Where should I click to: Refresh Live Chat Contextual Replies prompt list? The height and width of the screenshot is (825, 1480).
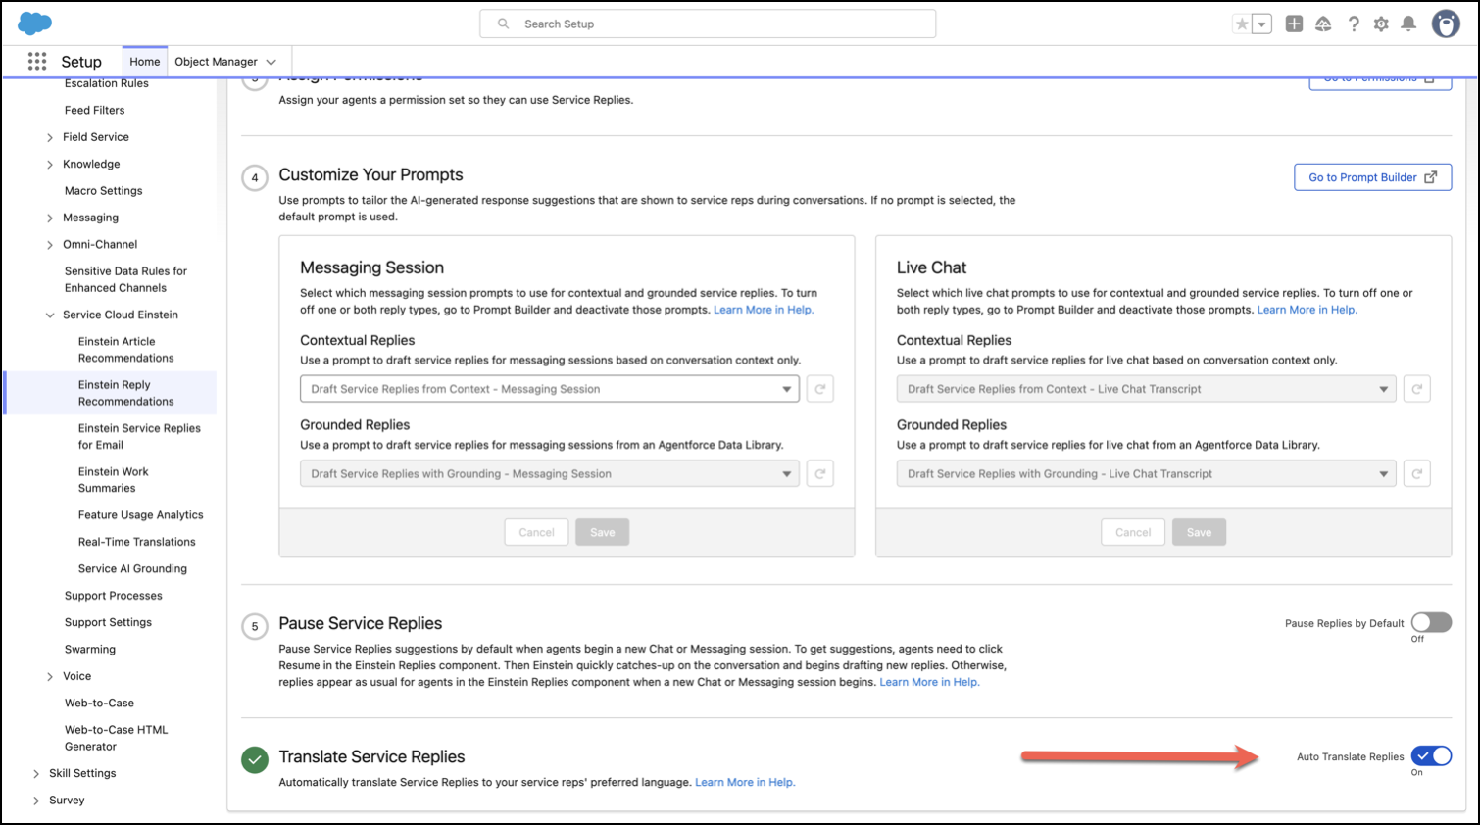[1416, 389]
